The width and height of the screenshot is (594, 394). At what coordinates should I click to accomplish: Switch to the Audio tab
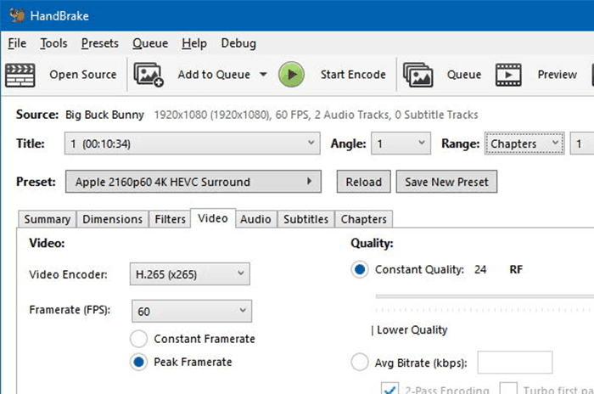click(x=255, y=219)
